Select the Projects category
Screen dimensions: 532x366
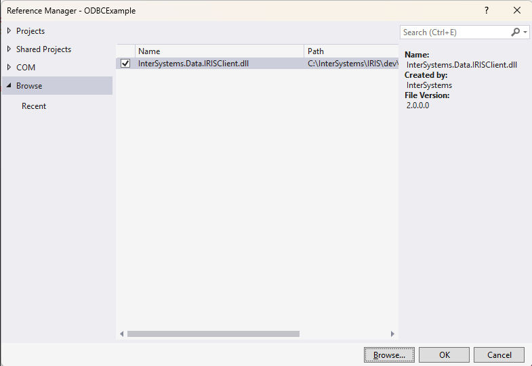pos(30,31)
